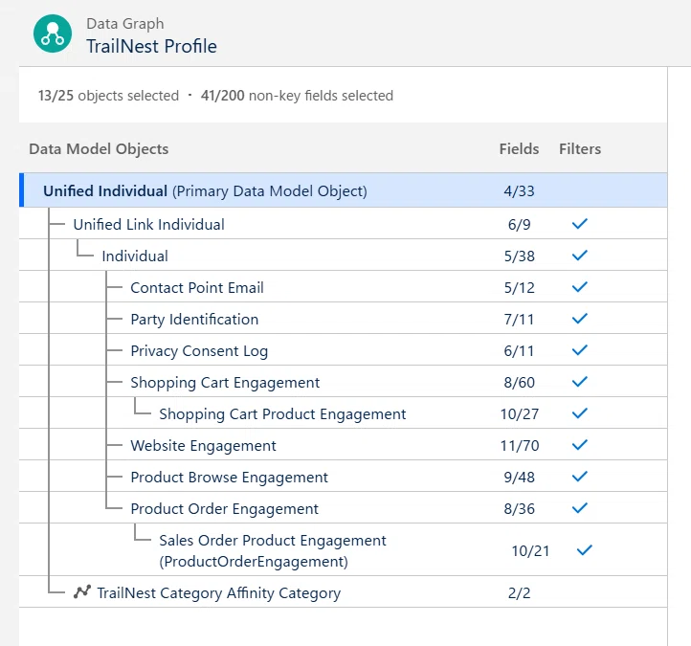The width and height of the screenshot is (691, 646).
Task: Click the Data Graph icon in header
Action: click(53, 33)
